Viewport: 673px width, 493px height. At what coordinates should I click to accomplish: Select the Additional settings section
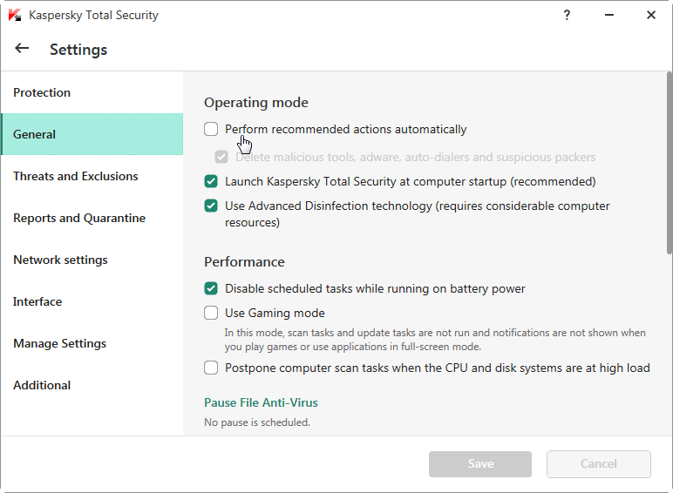point(42,386)
